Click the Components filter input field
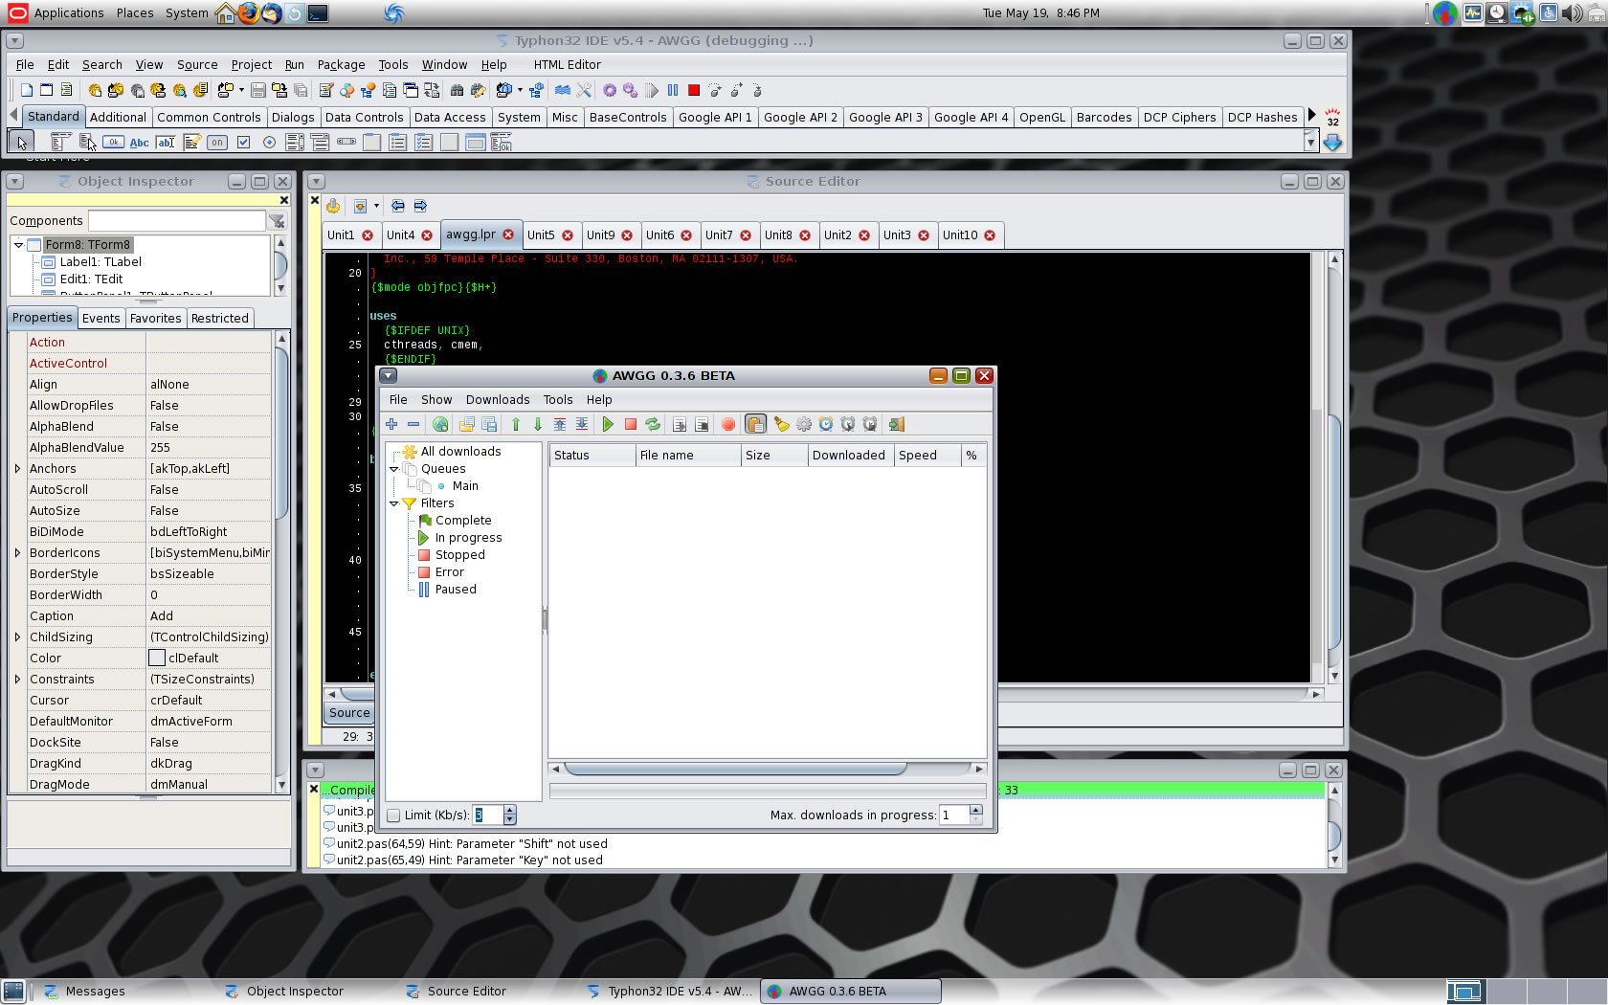Screen dimensions: 1608x1005 176,221
